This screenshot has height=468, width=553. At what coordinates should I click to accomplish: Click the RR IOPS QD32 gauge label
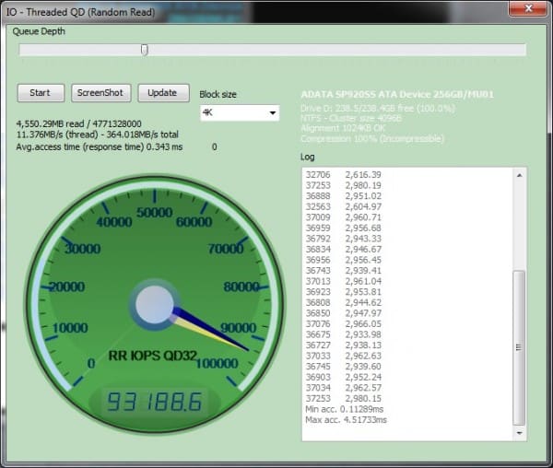coord(152,356)
